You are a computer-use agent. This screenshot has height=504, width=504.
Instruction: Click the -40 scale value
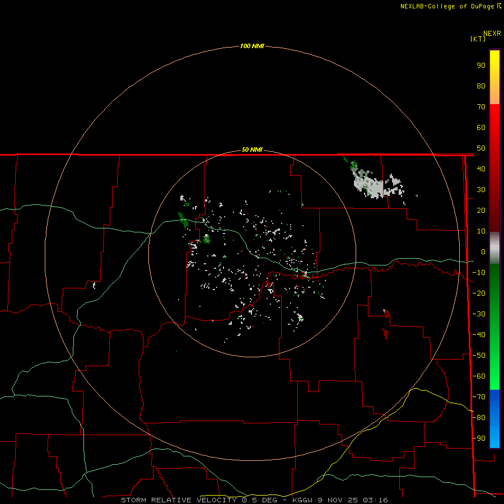(479, 335)
